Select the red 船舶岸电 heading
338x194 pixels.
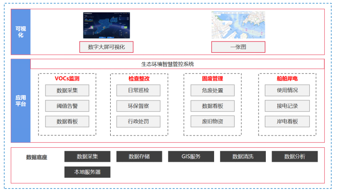(287, 78)
